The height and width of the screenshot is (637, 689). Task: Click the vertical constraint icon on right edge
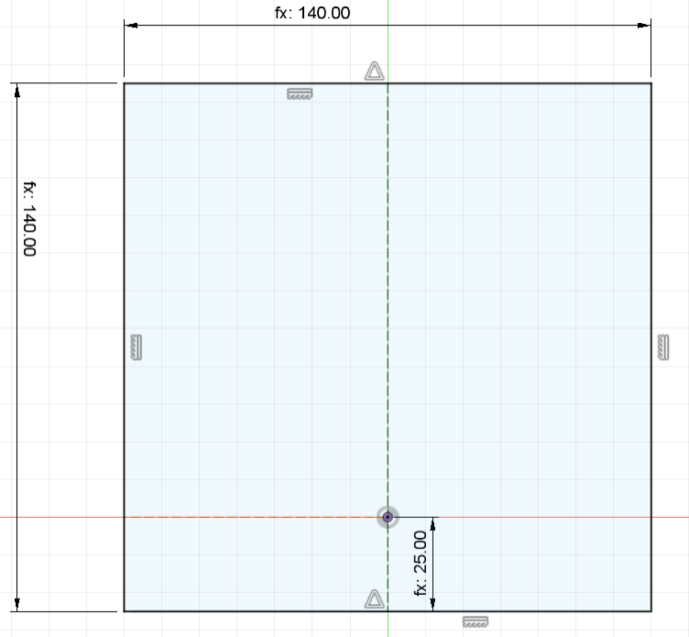pyautogui.click(x=664, y=346)
